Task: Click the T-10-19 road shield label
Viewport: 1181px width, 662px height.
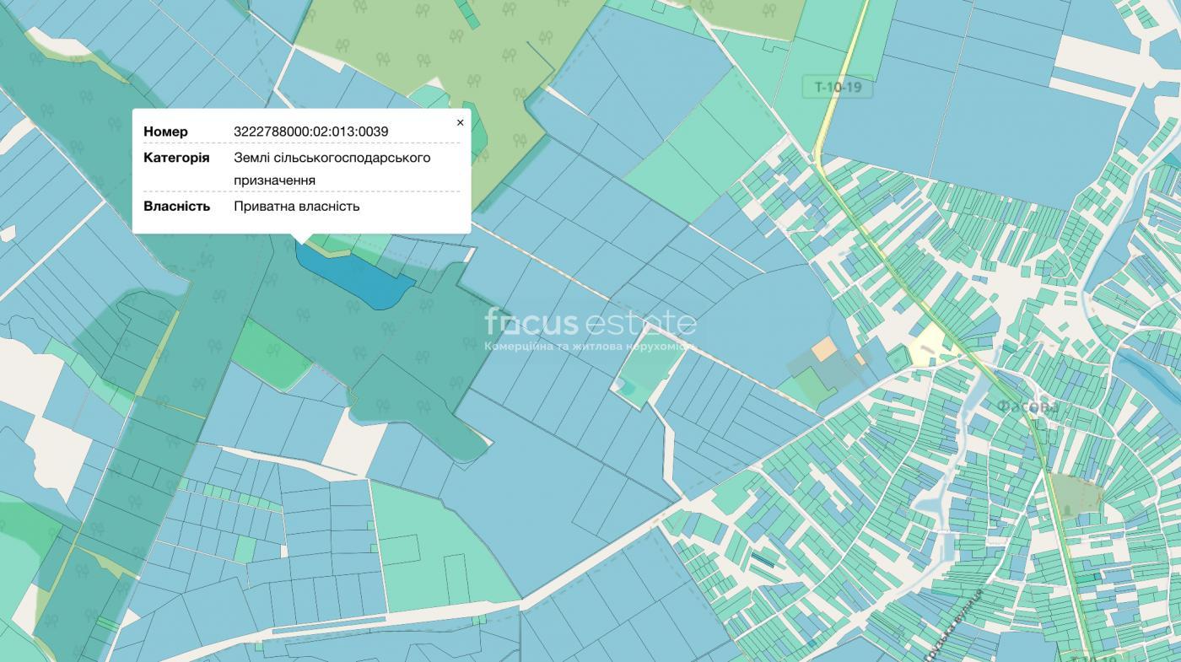Action: tap(837, 87)
